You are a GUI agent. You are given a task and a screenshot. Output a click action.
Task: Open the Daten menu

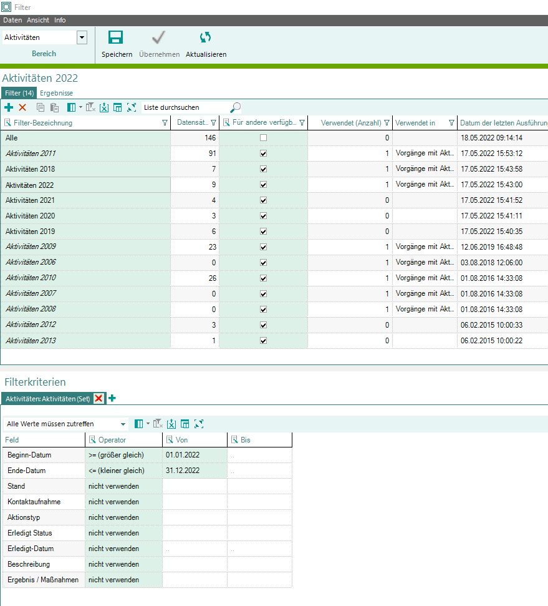pyautogui.click(x=12, y=20)
